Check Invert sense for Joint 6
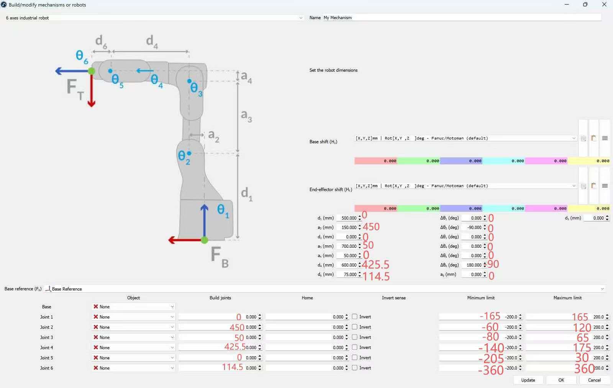The height and width of the screenshot is (388, 613). tap(355, 368)
